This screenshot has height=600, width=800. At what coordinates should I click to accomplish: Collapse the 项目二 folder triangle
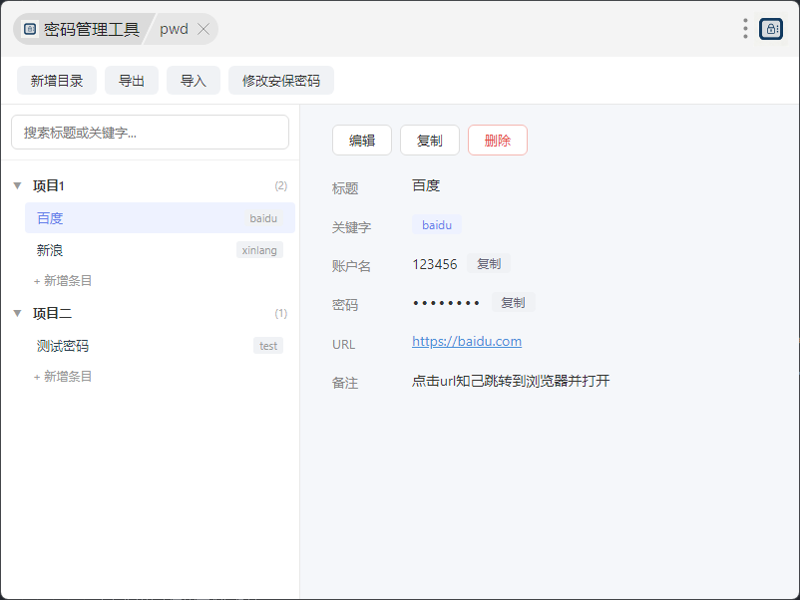[x=17, y=313]
